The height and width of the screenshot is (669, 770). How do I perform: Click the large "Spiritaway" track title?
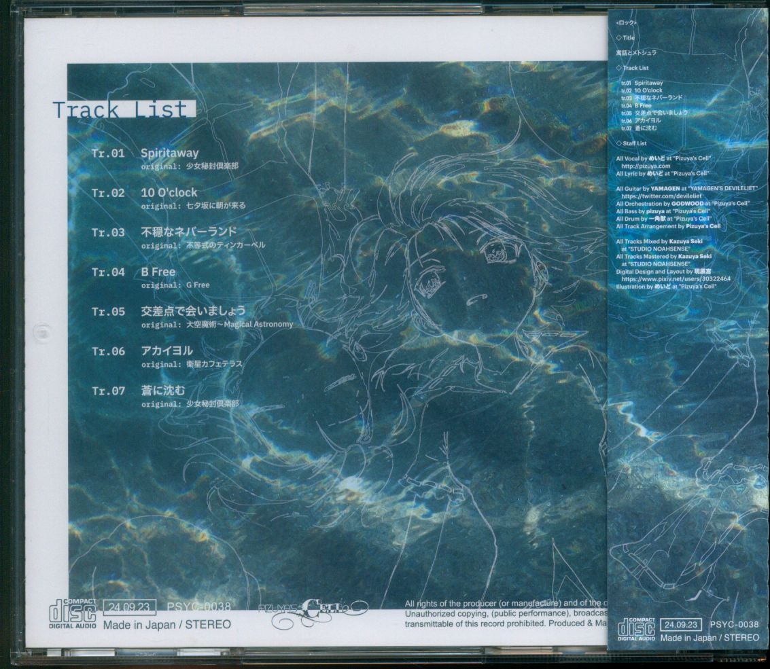[169, 153]
